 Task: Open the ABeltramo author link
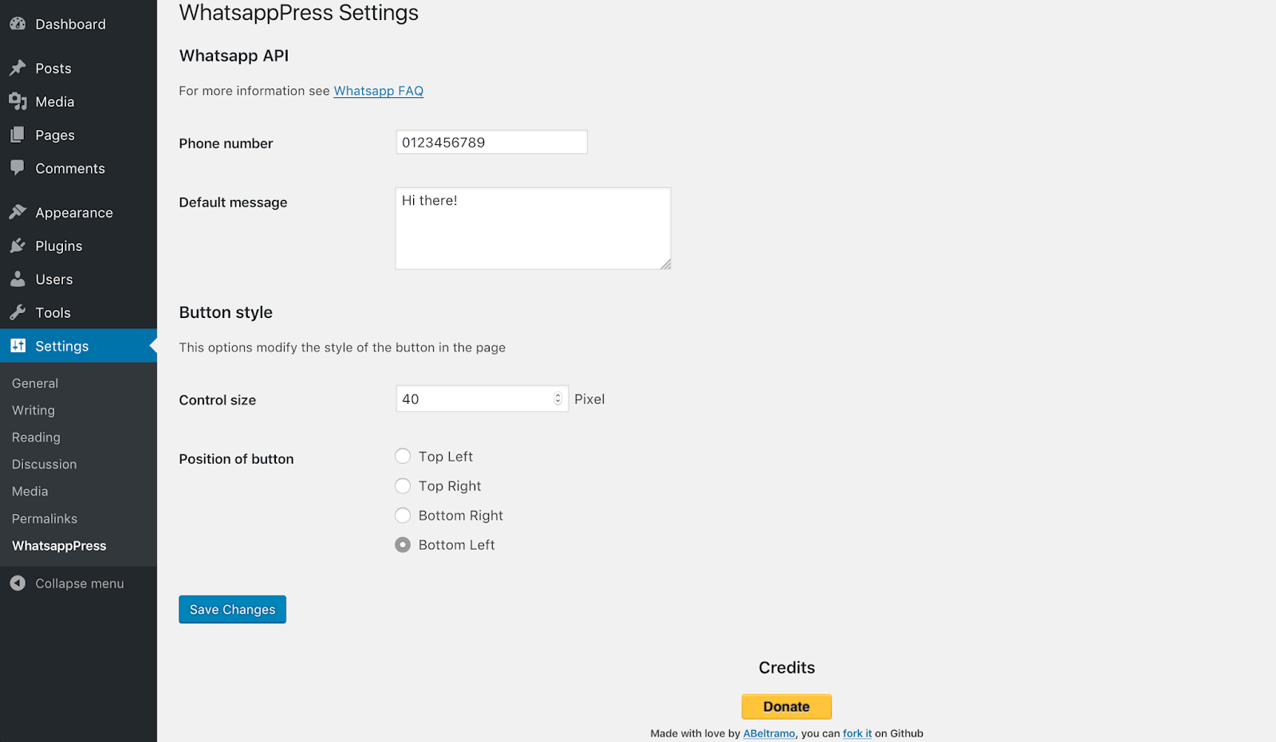(x=769, y=733)
